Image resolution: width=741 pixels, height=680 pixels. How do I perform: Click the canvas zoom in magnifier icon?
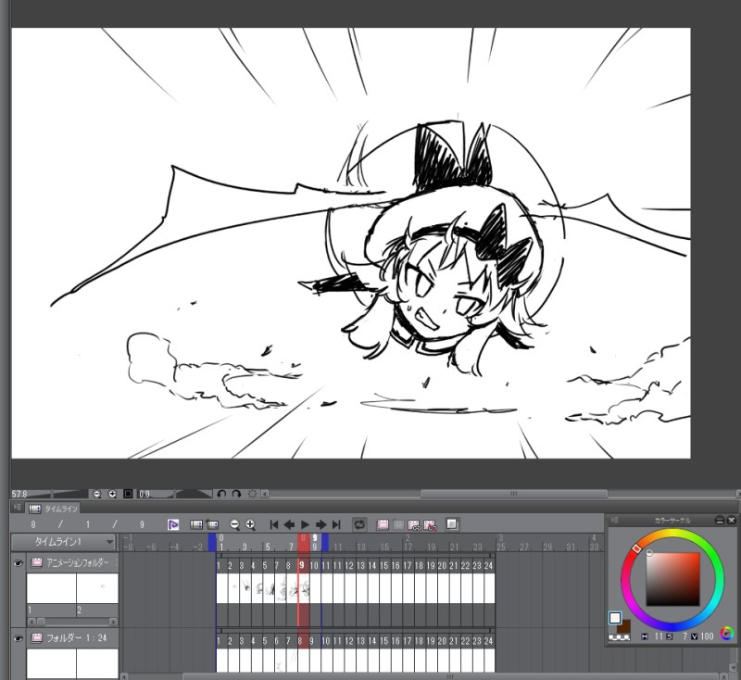tap(112, 494)
